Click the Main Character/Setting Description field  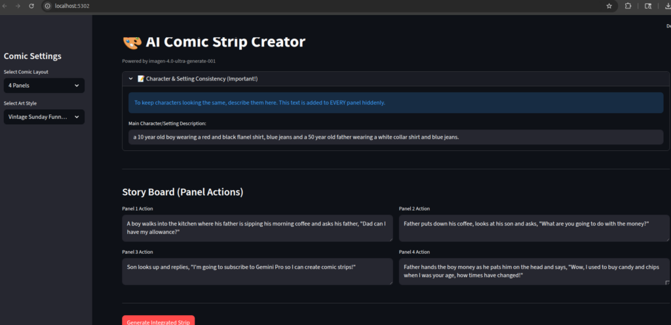point(395,137)
